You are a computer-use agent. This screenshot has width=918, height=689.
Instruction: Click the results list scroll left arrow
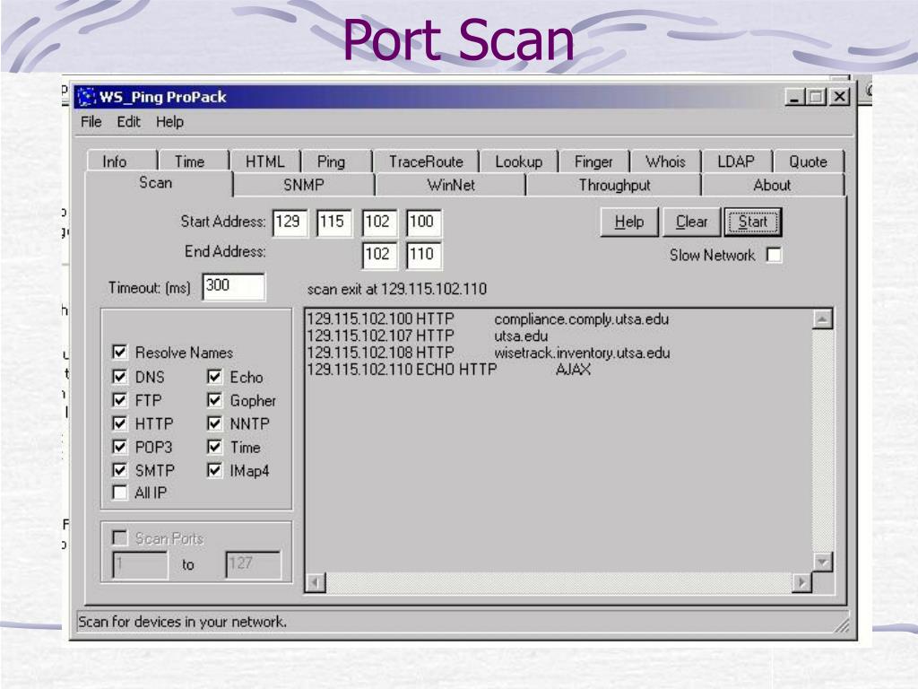click(x=316, y=582)
